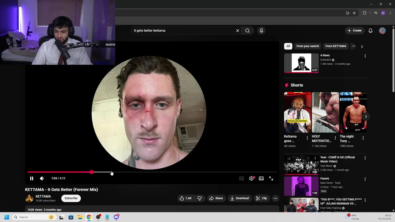Open options for the Kettama goes Short
This screenshot has width=395, height=222.
[x=307, y=138]
